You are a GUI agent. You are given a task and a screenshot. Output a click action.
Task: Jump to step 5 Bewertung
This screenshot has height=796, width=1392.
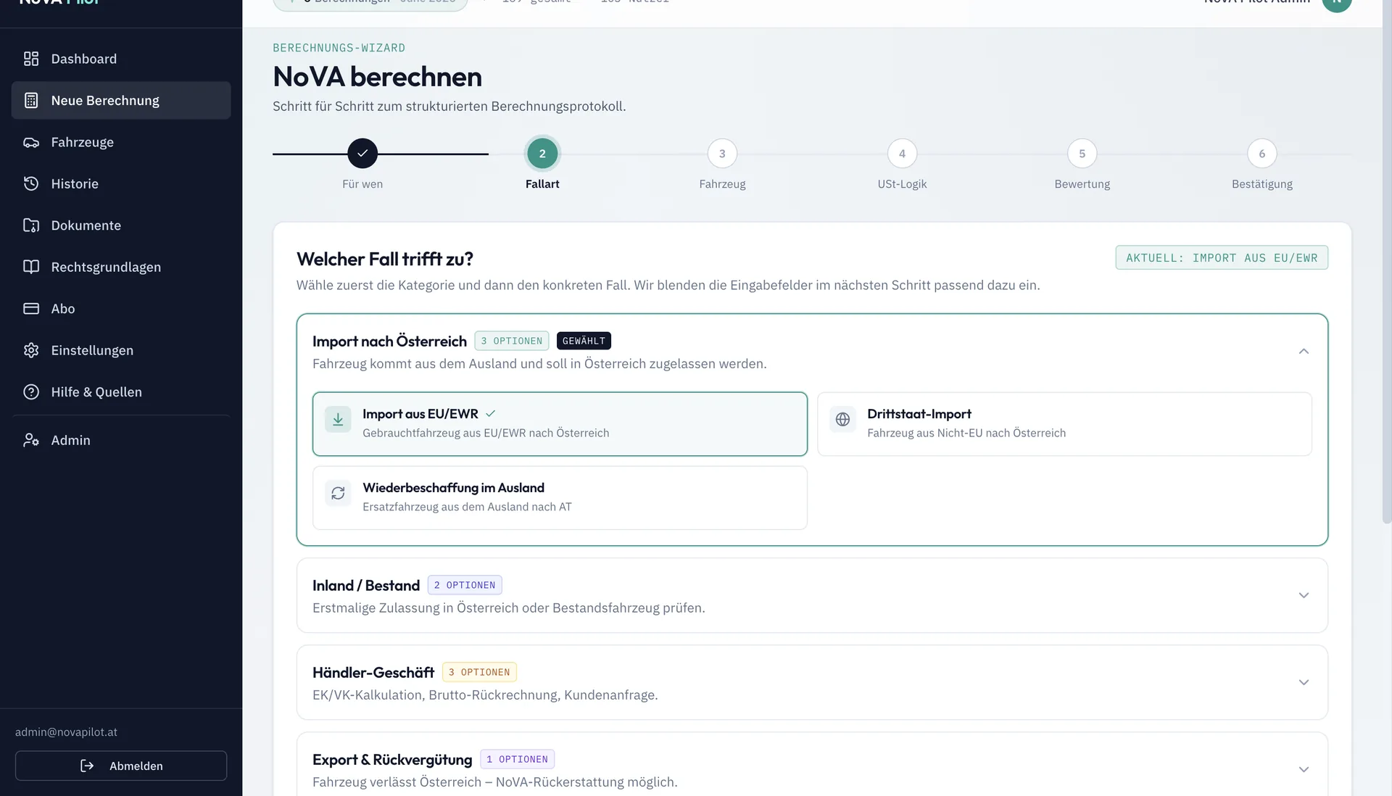click(1082, 154)
